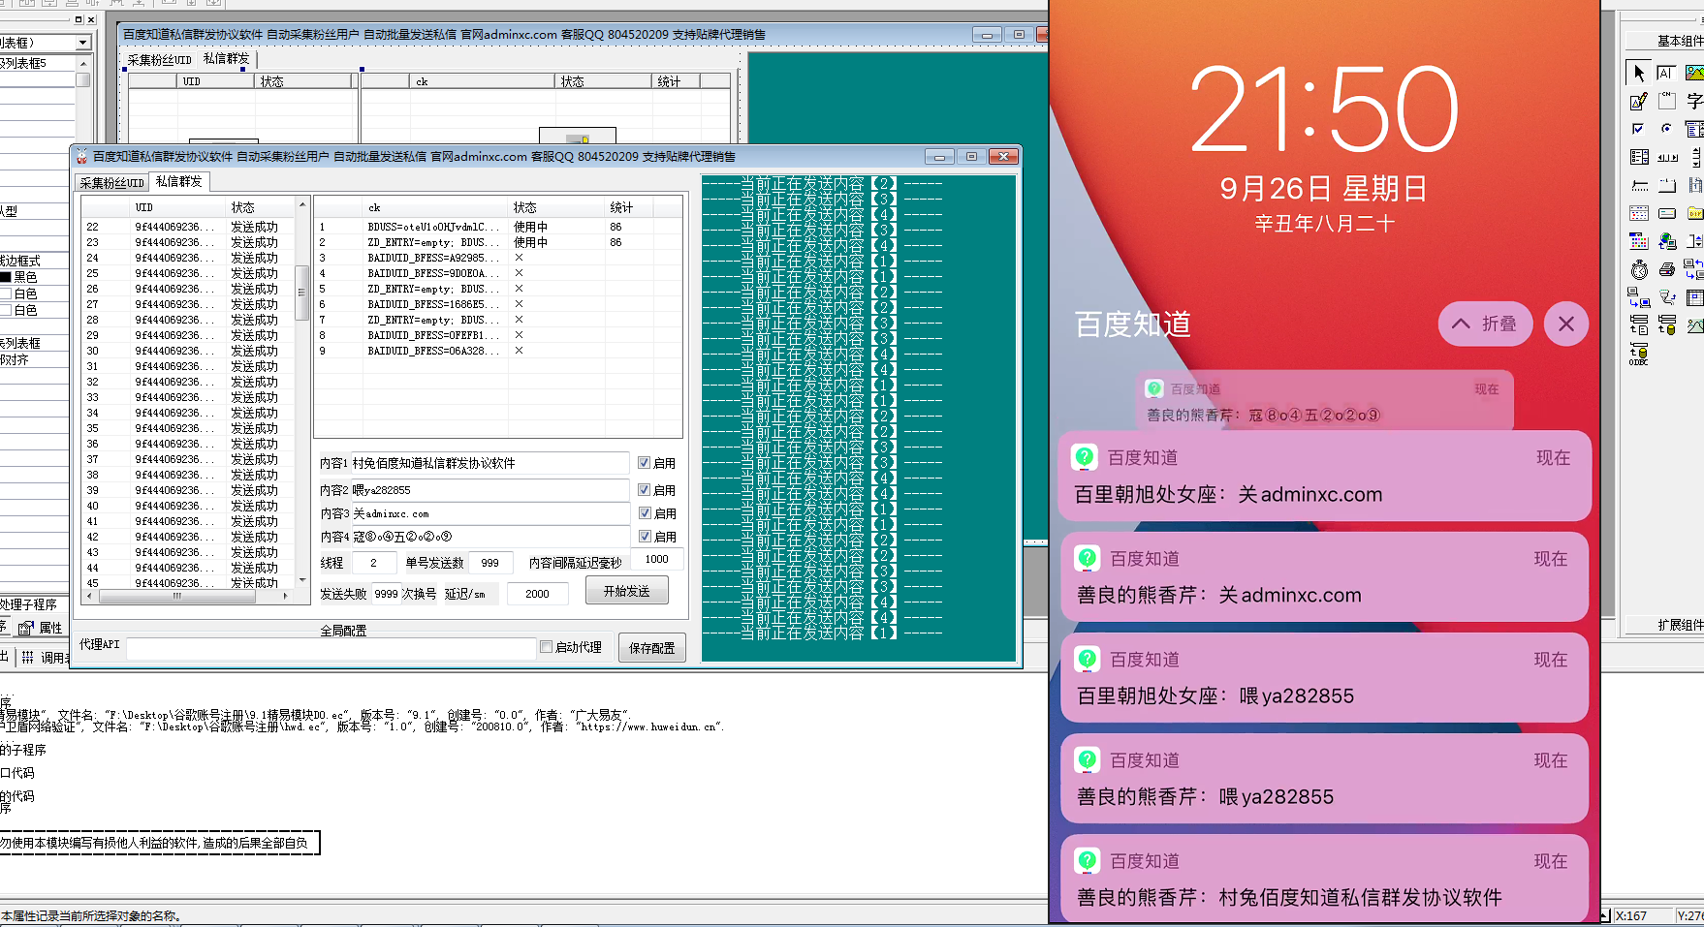Click the 保存配置 button

click(x=651, y=647)
